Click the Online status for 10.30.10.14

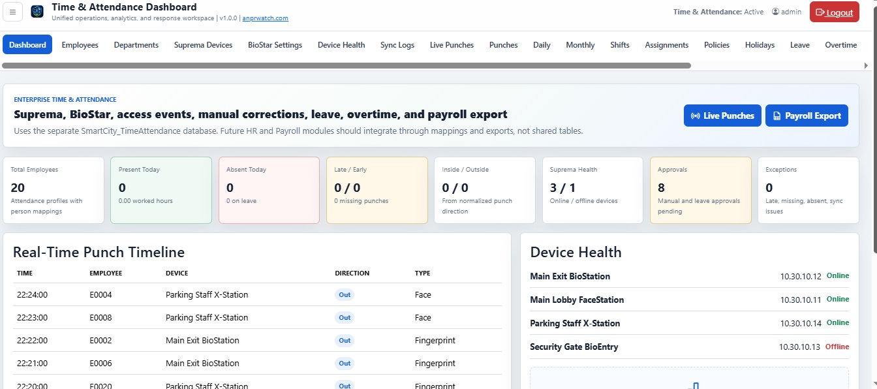(838, 322)
